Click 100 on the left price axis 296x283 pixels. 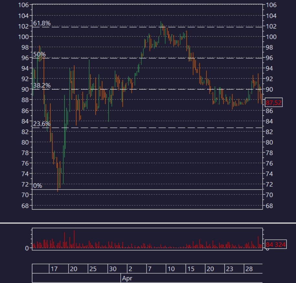pyautogui.click(x=23, y=37)
